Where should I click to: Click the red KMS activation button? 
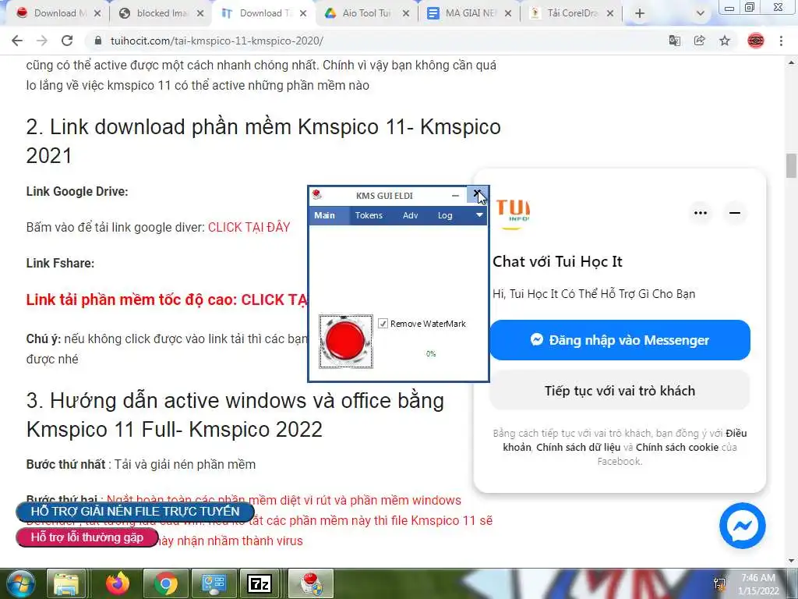click(345, 341)
